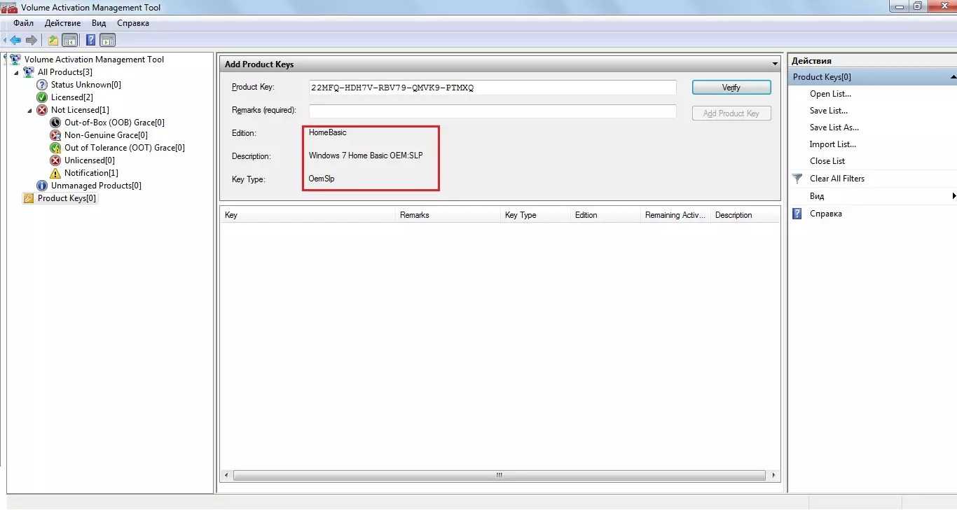The height and width of the screenshot is (510, 957).
Task: Select the Volume Activation Management Tool root icon
Action: pyautogui.click(x=15, y=60)
